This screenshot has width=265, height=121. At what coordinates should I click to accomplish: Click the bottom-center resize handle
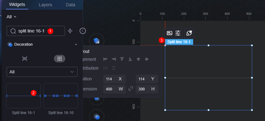(208, 110)
